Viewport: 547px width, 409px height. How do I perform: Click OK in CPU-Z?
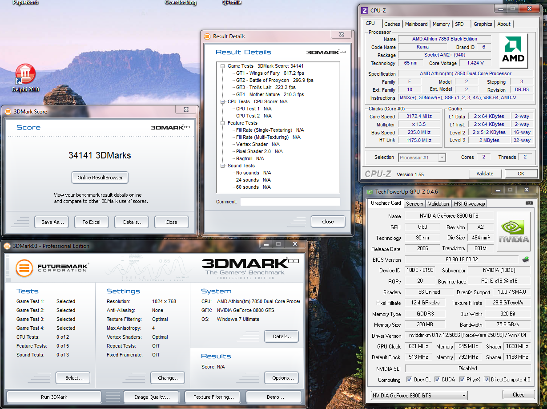(521, 174)
